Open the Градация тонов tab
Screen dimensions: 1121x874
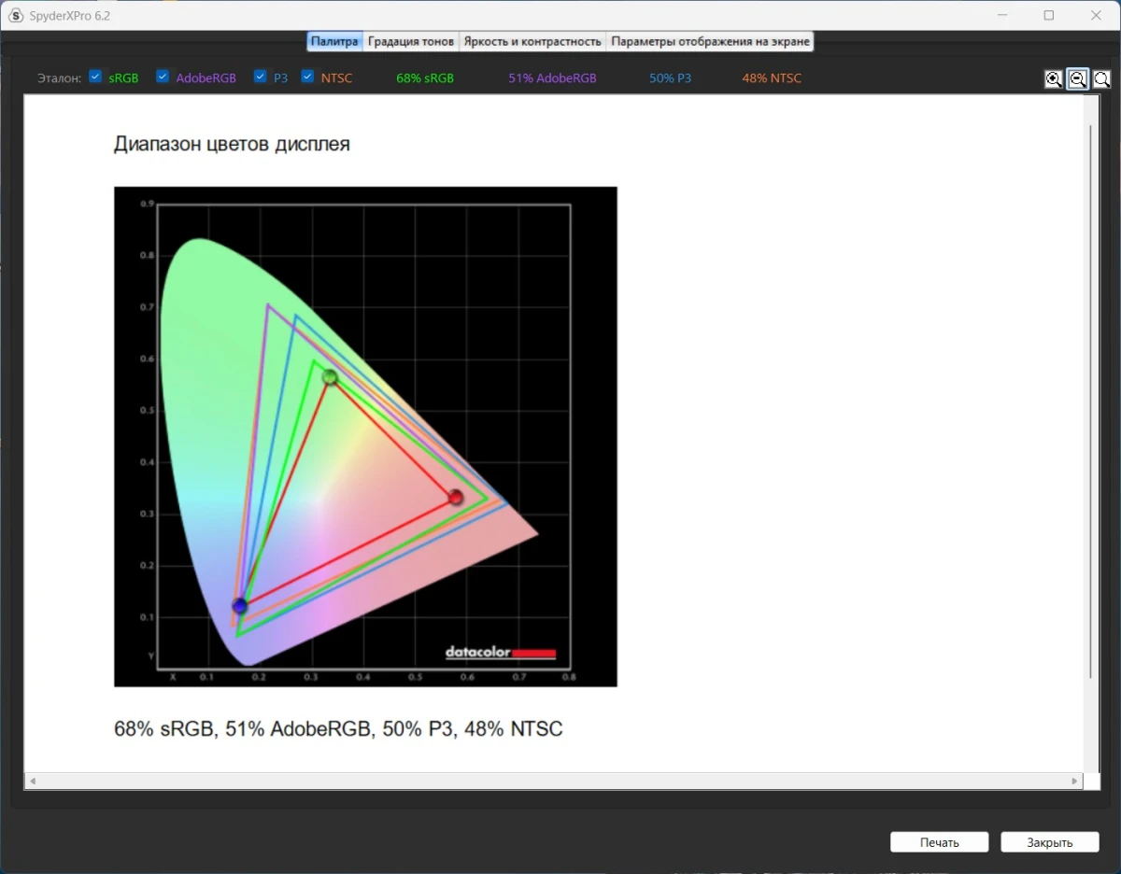tap(411, 41)
